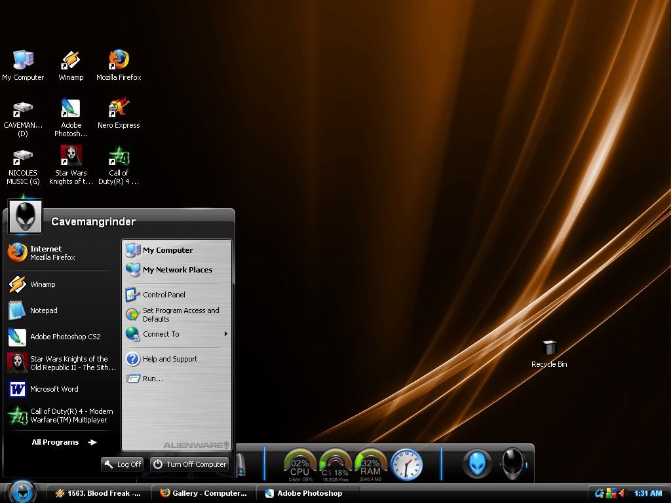Open Notepad from the Start menu

tap(62, 310)
